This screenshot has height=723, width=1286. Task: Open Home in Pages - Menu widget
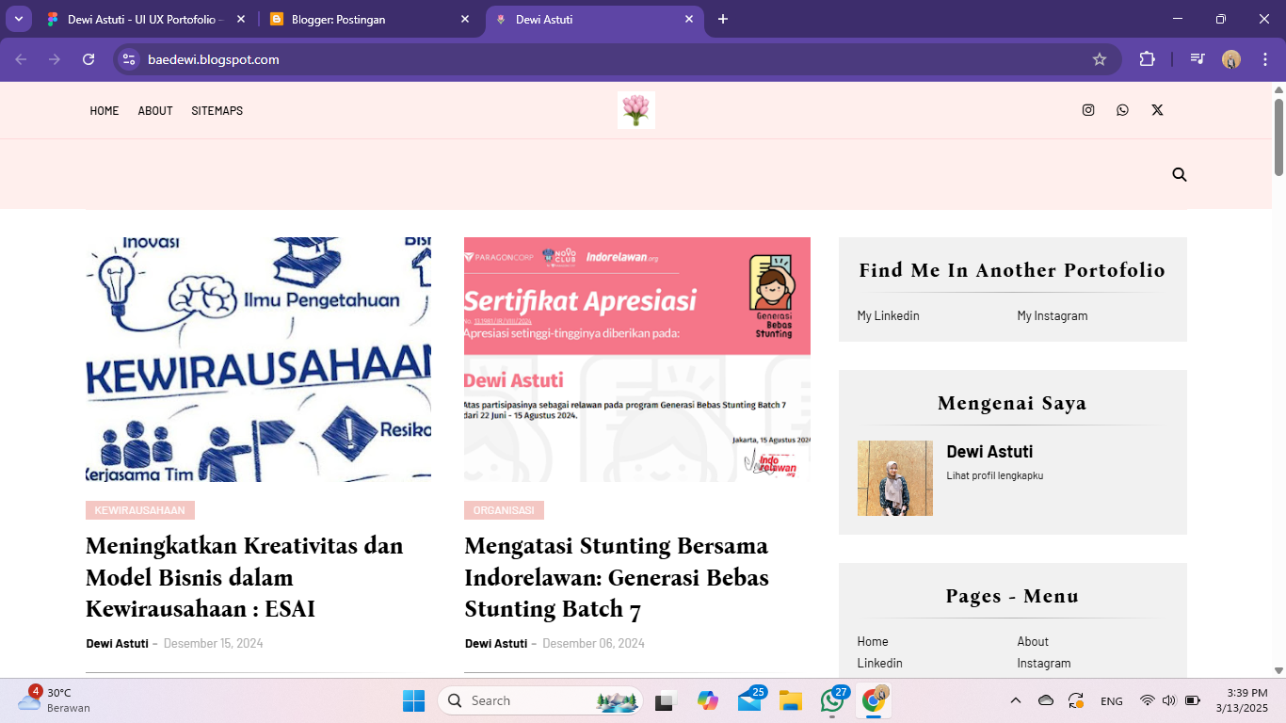click(873, 641)
